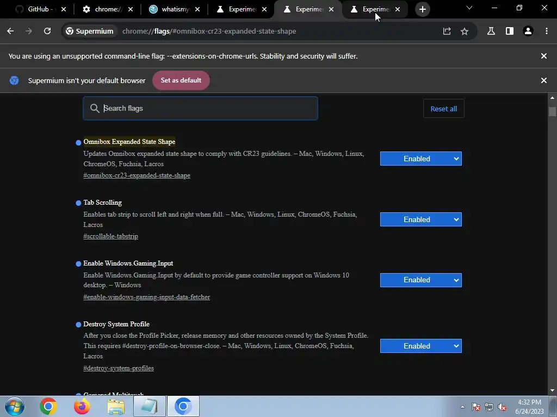Open #scrollable-tabstrip link
The height and width of the screenshot is (417, 557).
[x=110, y=236]
